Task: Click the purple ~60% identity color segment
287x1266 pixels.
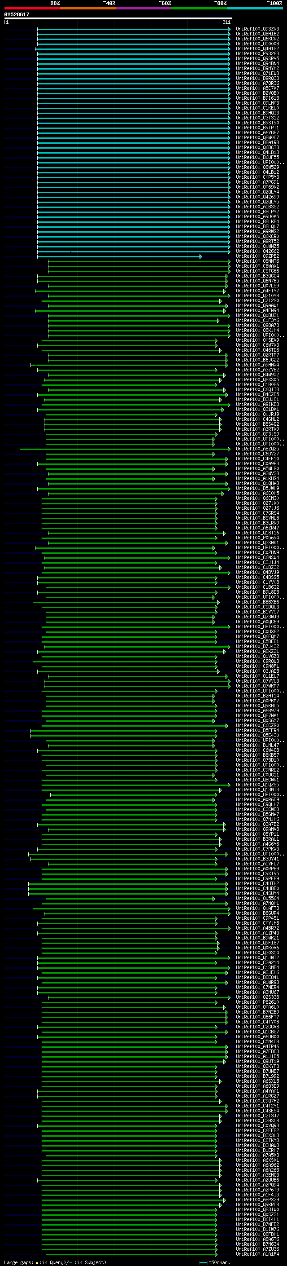Action: pyautogui.click(x=143, y=8)
